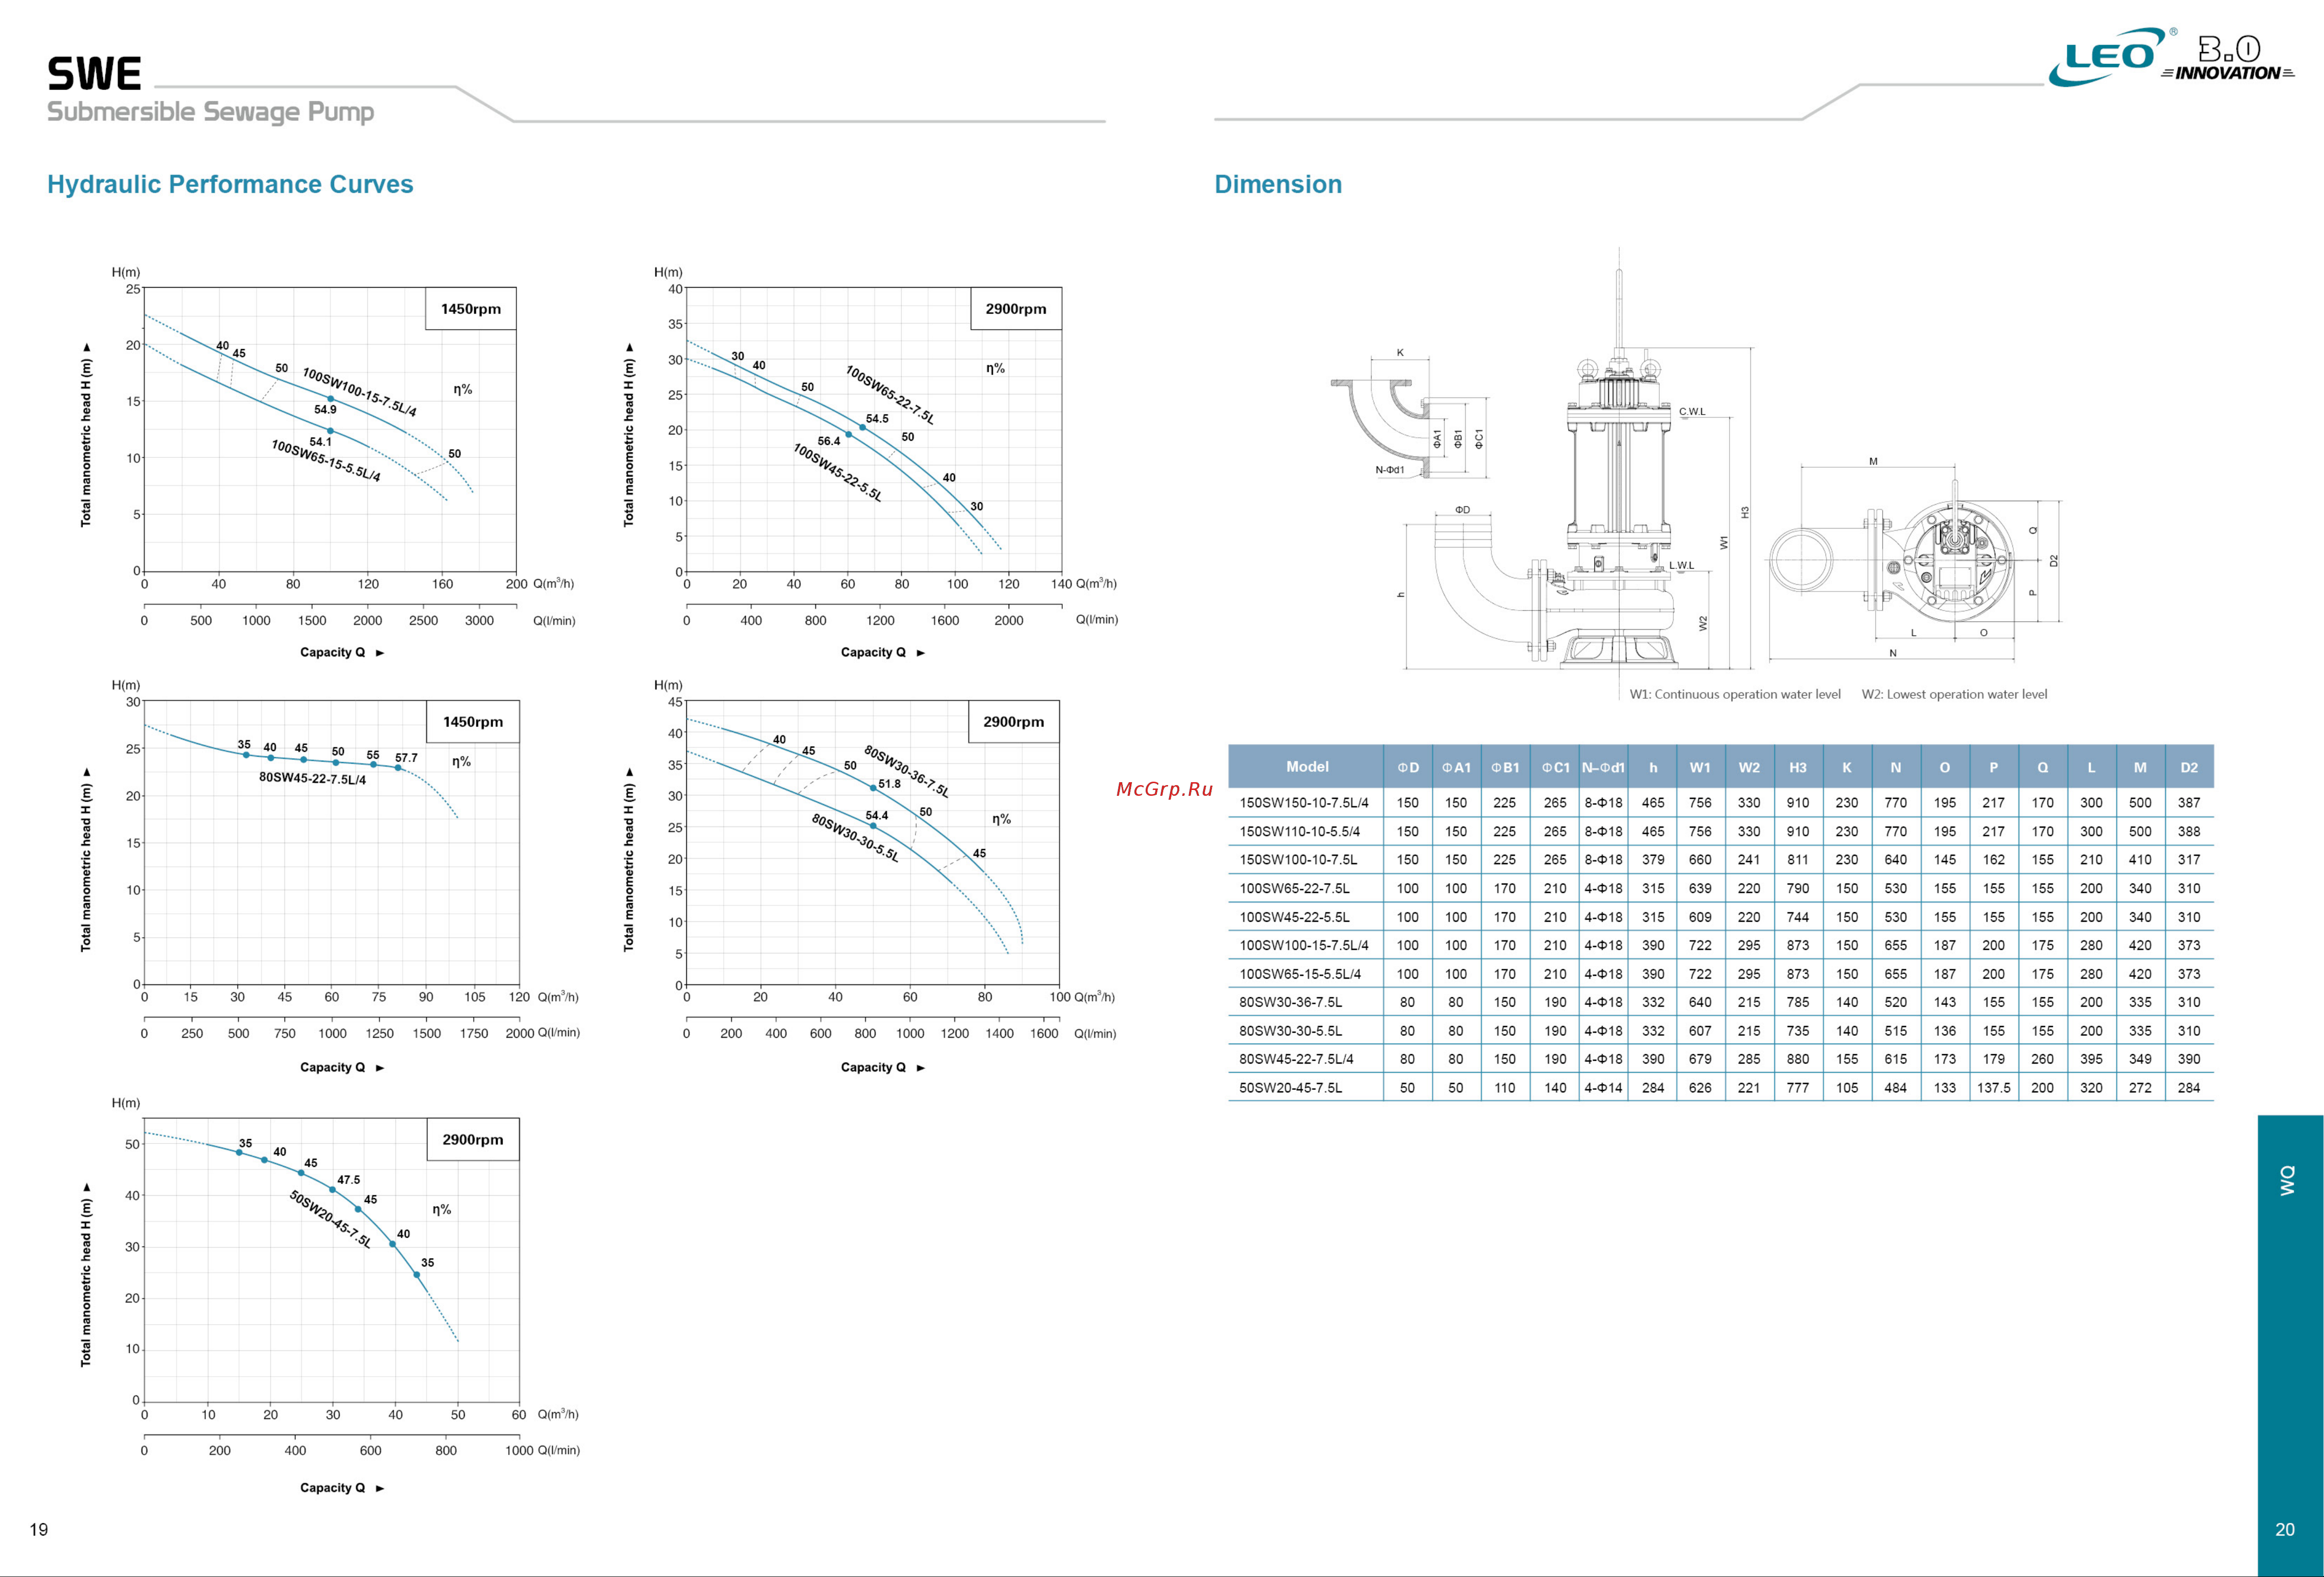This screenshot has width=2324, height=1577.
Task: Click the "150SW150-10-7.5L/4" table row
Action: 1720,802
